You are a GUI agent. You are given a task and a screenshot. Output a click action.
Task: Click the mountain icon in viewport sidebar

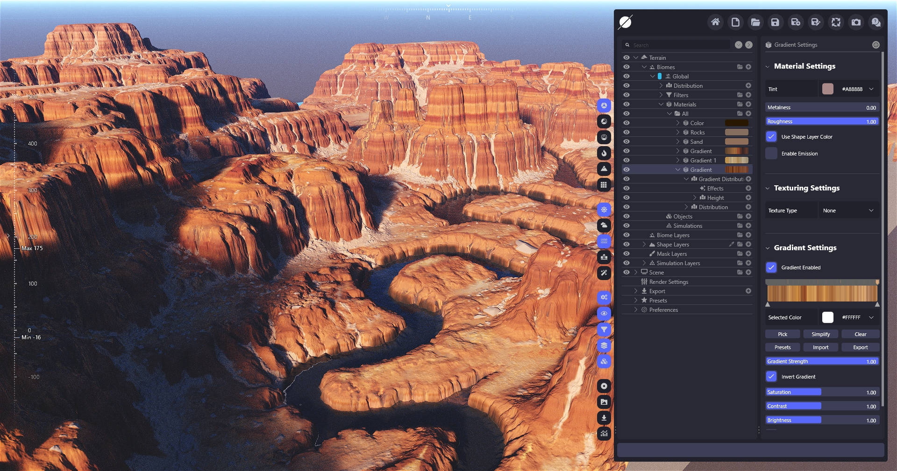[604, 169]
